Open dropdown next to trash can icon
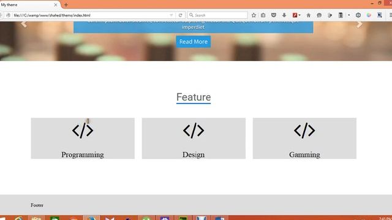392x220 pixels. click(x=349, y=15)
